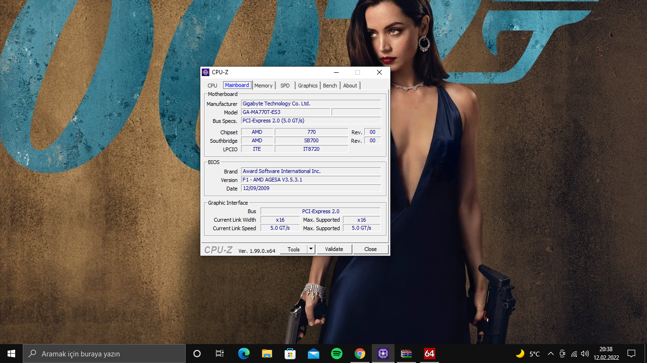This screenshot has height=363, width=647.
Task: Open Cortana from the taskbar circle
Action: pos(197,354)
